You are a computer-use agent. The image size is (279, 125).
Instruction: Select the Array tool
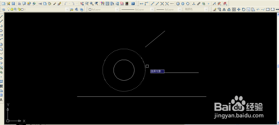(x=234, y=9)
